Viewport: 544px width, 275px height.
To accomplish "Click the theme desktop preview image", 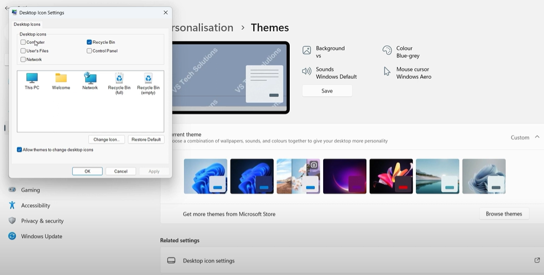I will coord(231,78).
